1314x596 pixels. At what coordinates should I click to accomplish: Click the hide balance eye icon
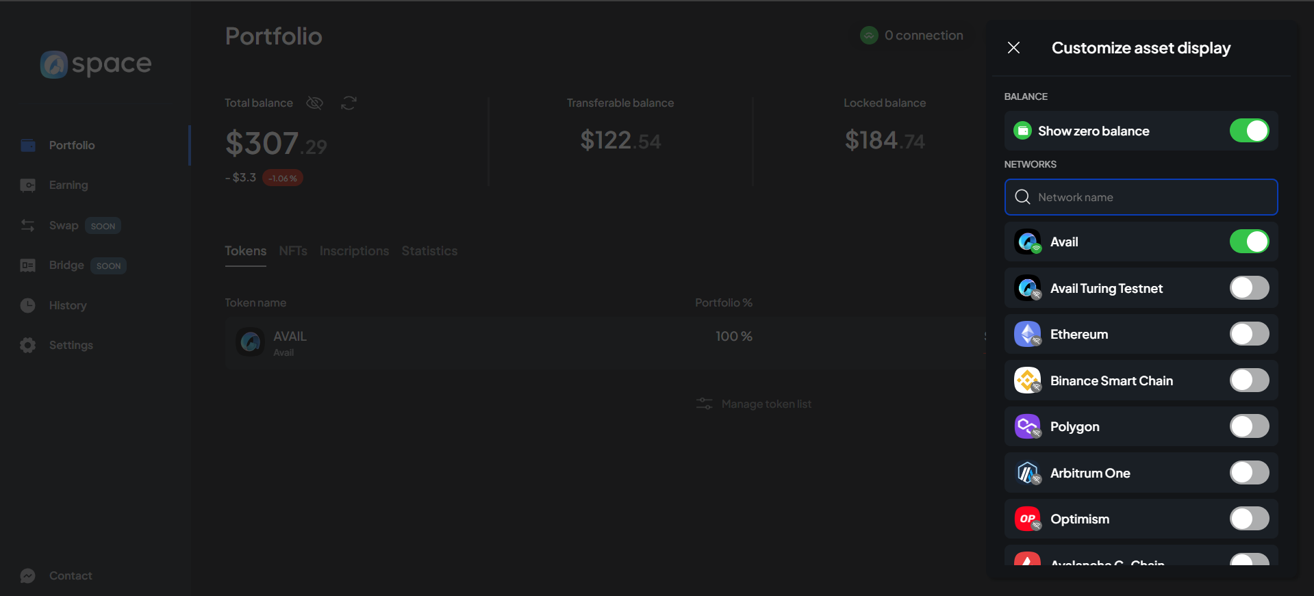(314, 103)
